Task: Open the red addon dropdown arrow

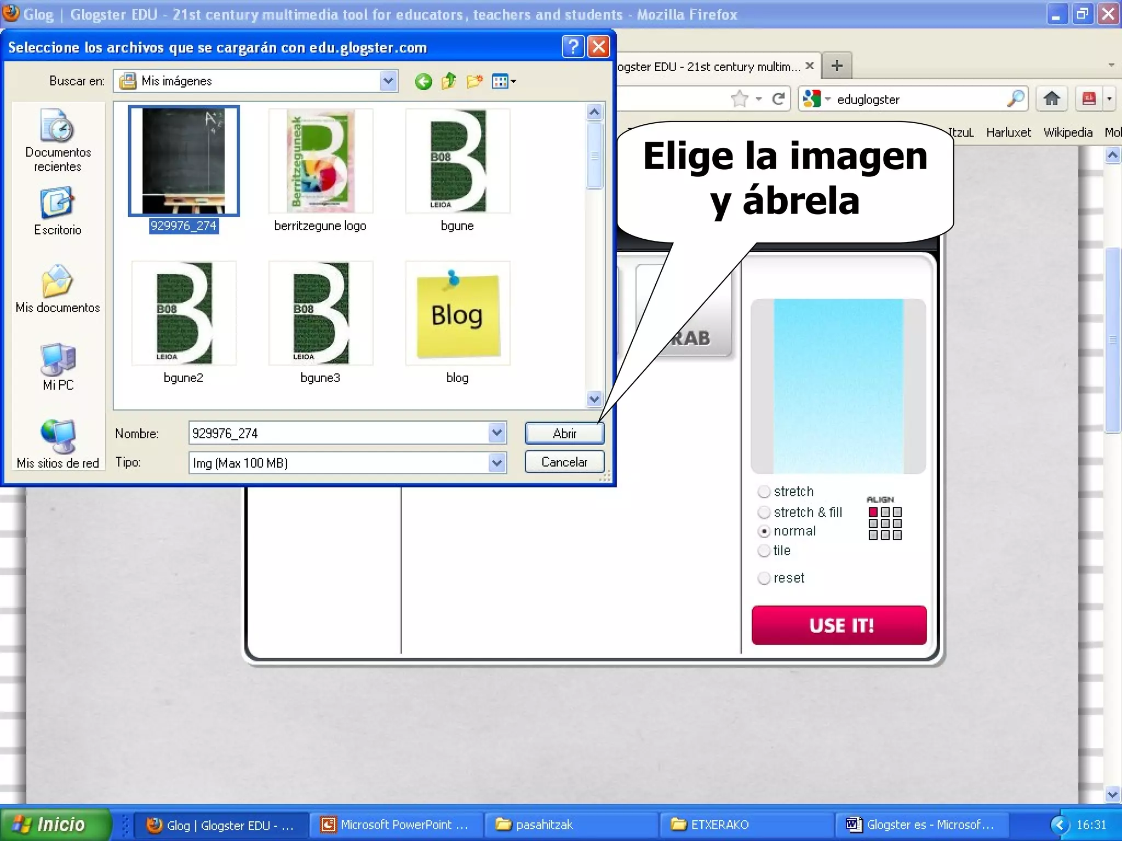Action: click(x=1109, y=99)
